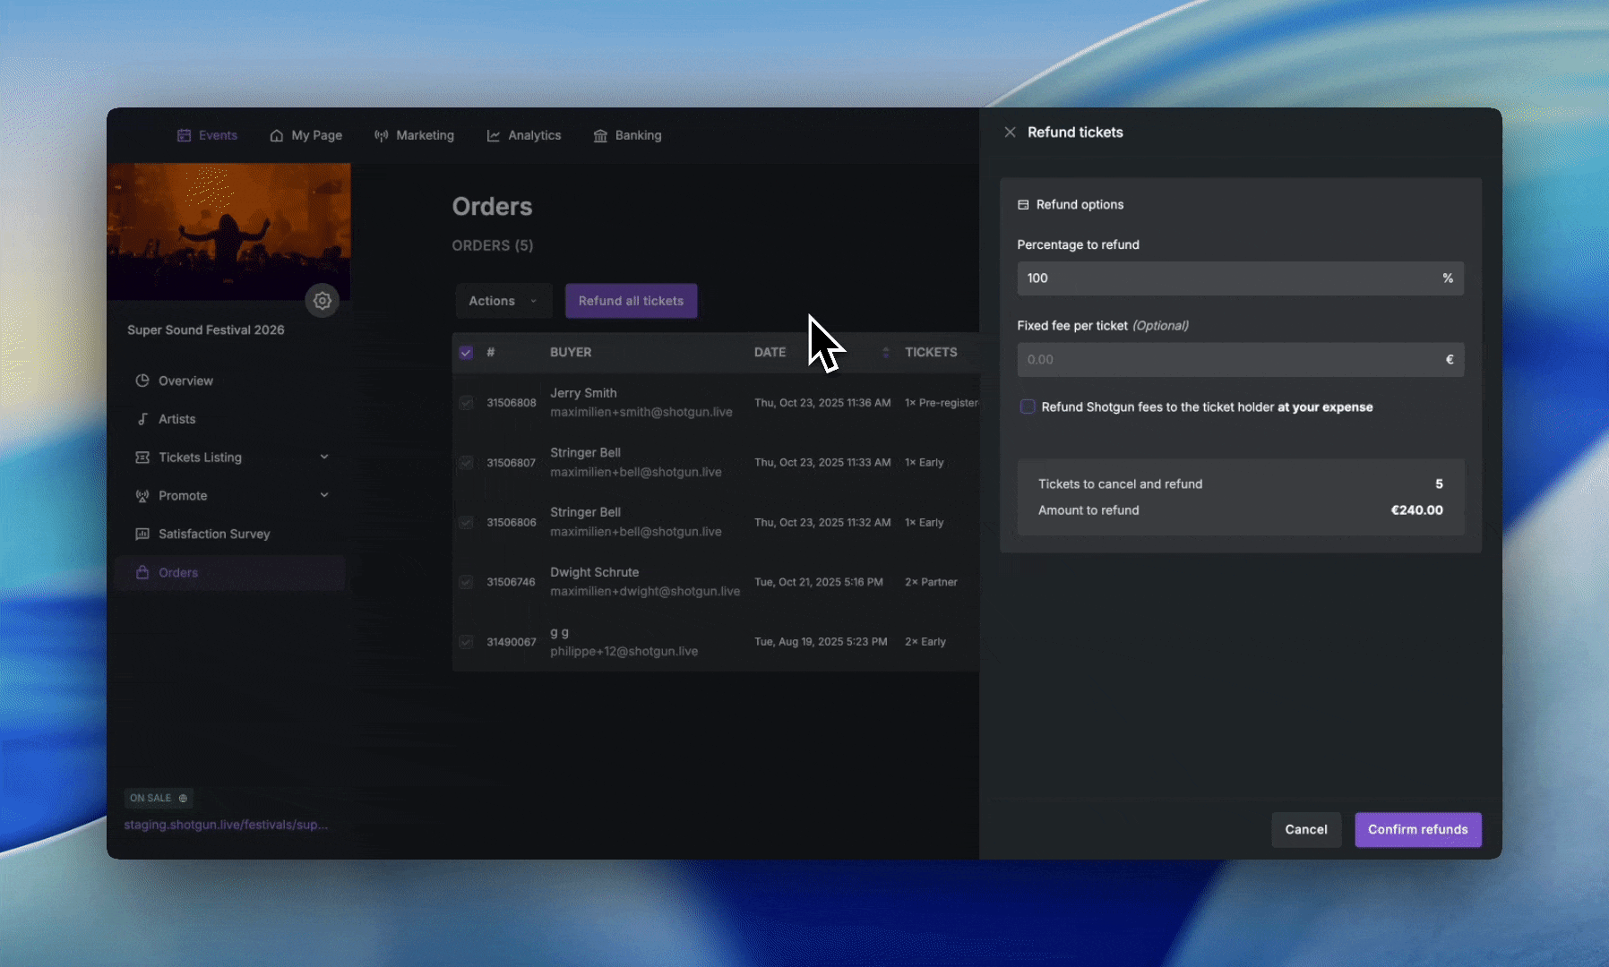Expand the Promote chevron
This screenshot has width=1609, height=967.
tap(324, 495)
